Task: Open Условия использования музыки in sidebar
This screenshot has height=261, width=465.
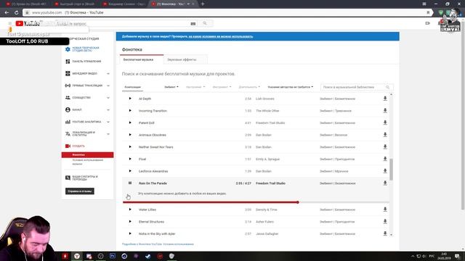Action: 87,162
